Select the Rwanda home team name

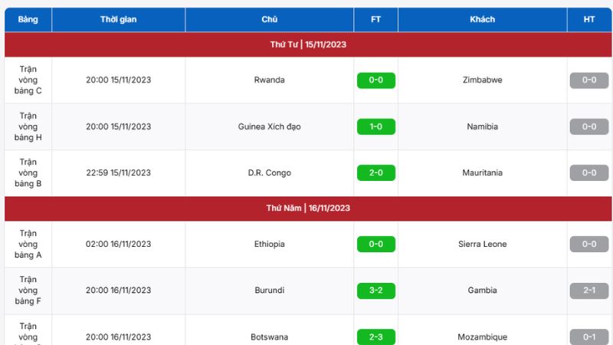pyautogui.click(x=269, y=80)
